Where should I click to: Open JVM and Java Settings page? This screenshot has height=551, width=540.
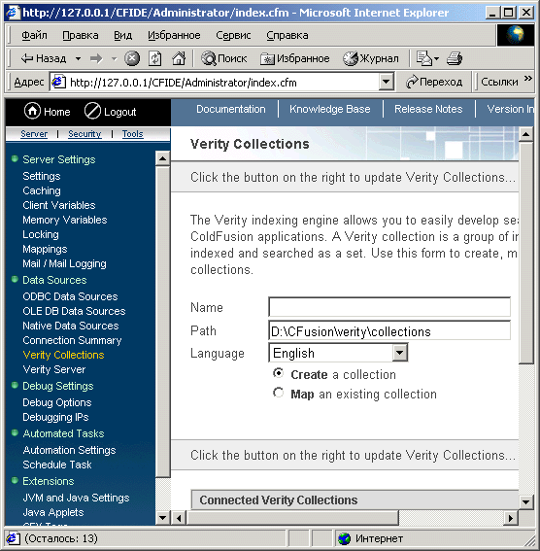[76, 498]
